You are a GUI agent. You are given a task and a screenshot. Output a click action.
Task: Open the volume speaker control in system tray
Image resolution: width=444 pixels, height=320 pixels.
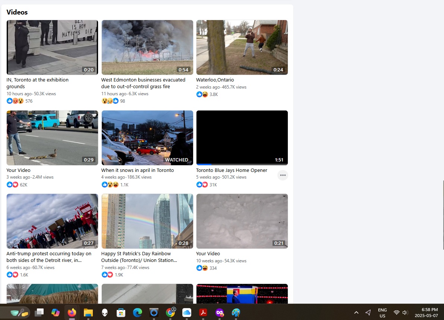[x=405, y=312]
